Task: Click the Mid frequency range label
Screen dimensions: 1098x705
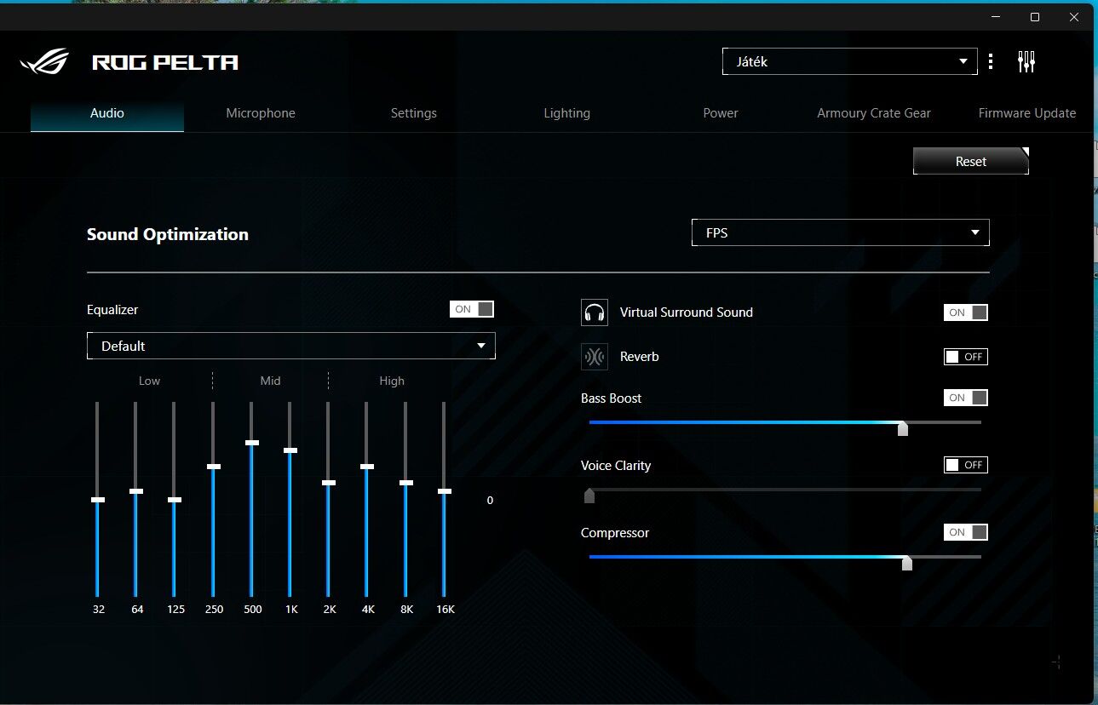Action: click(270, 381)
